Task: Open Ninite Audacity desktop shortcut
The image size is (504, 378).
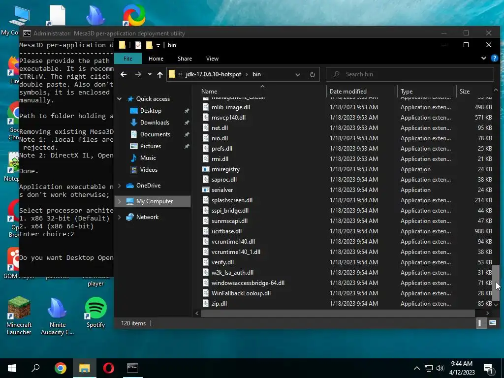Action: tap(57, 315)
